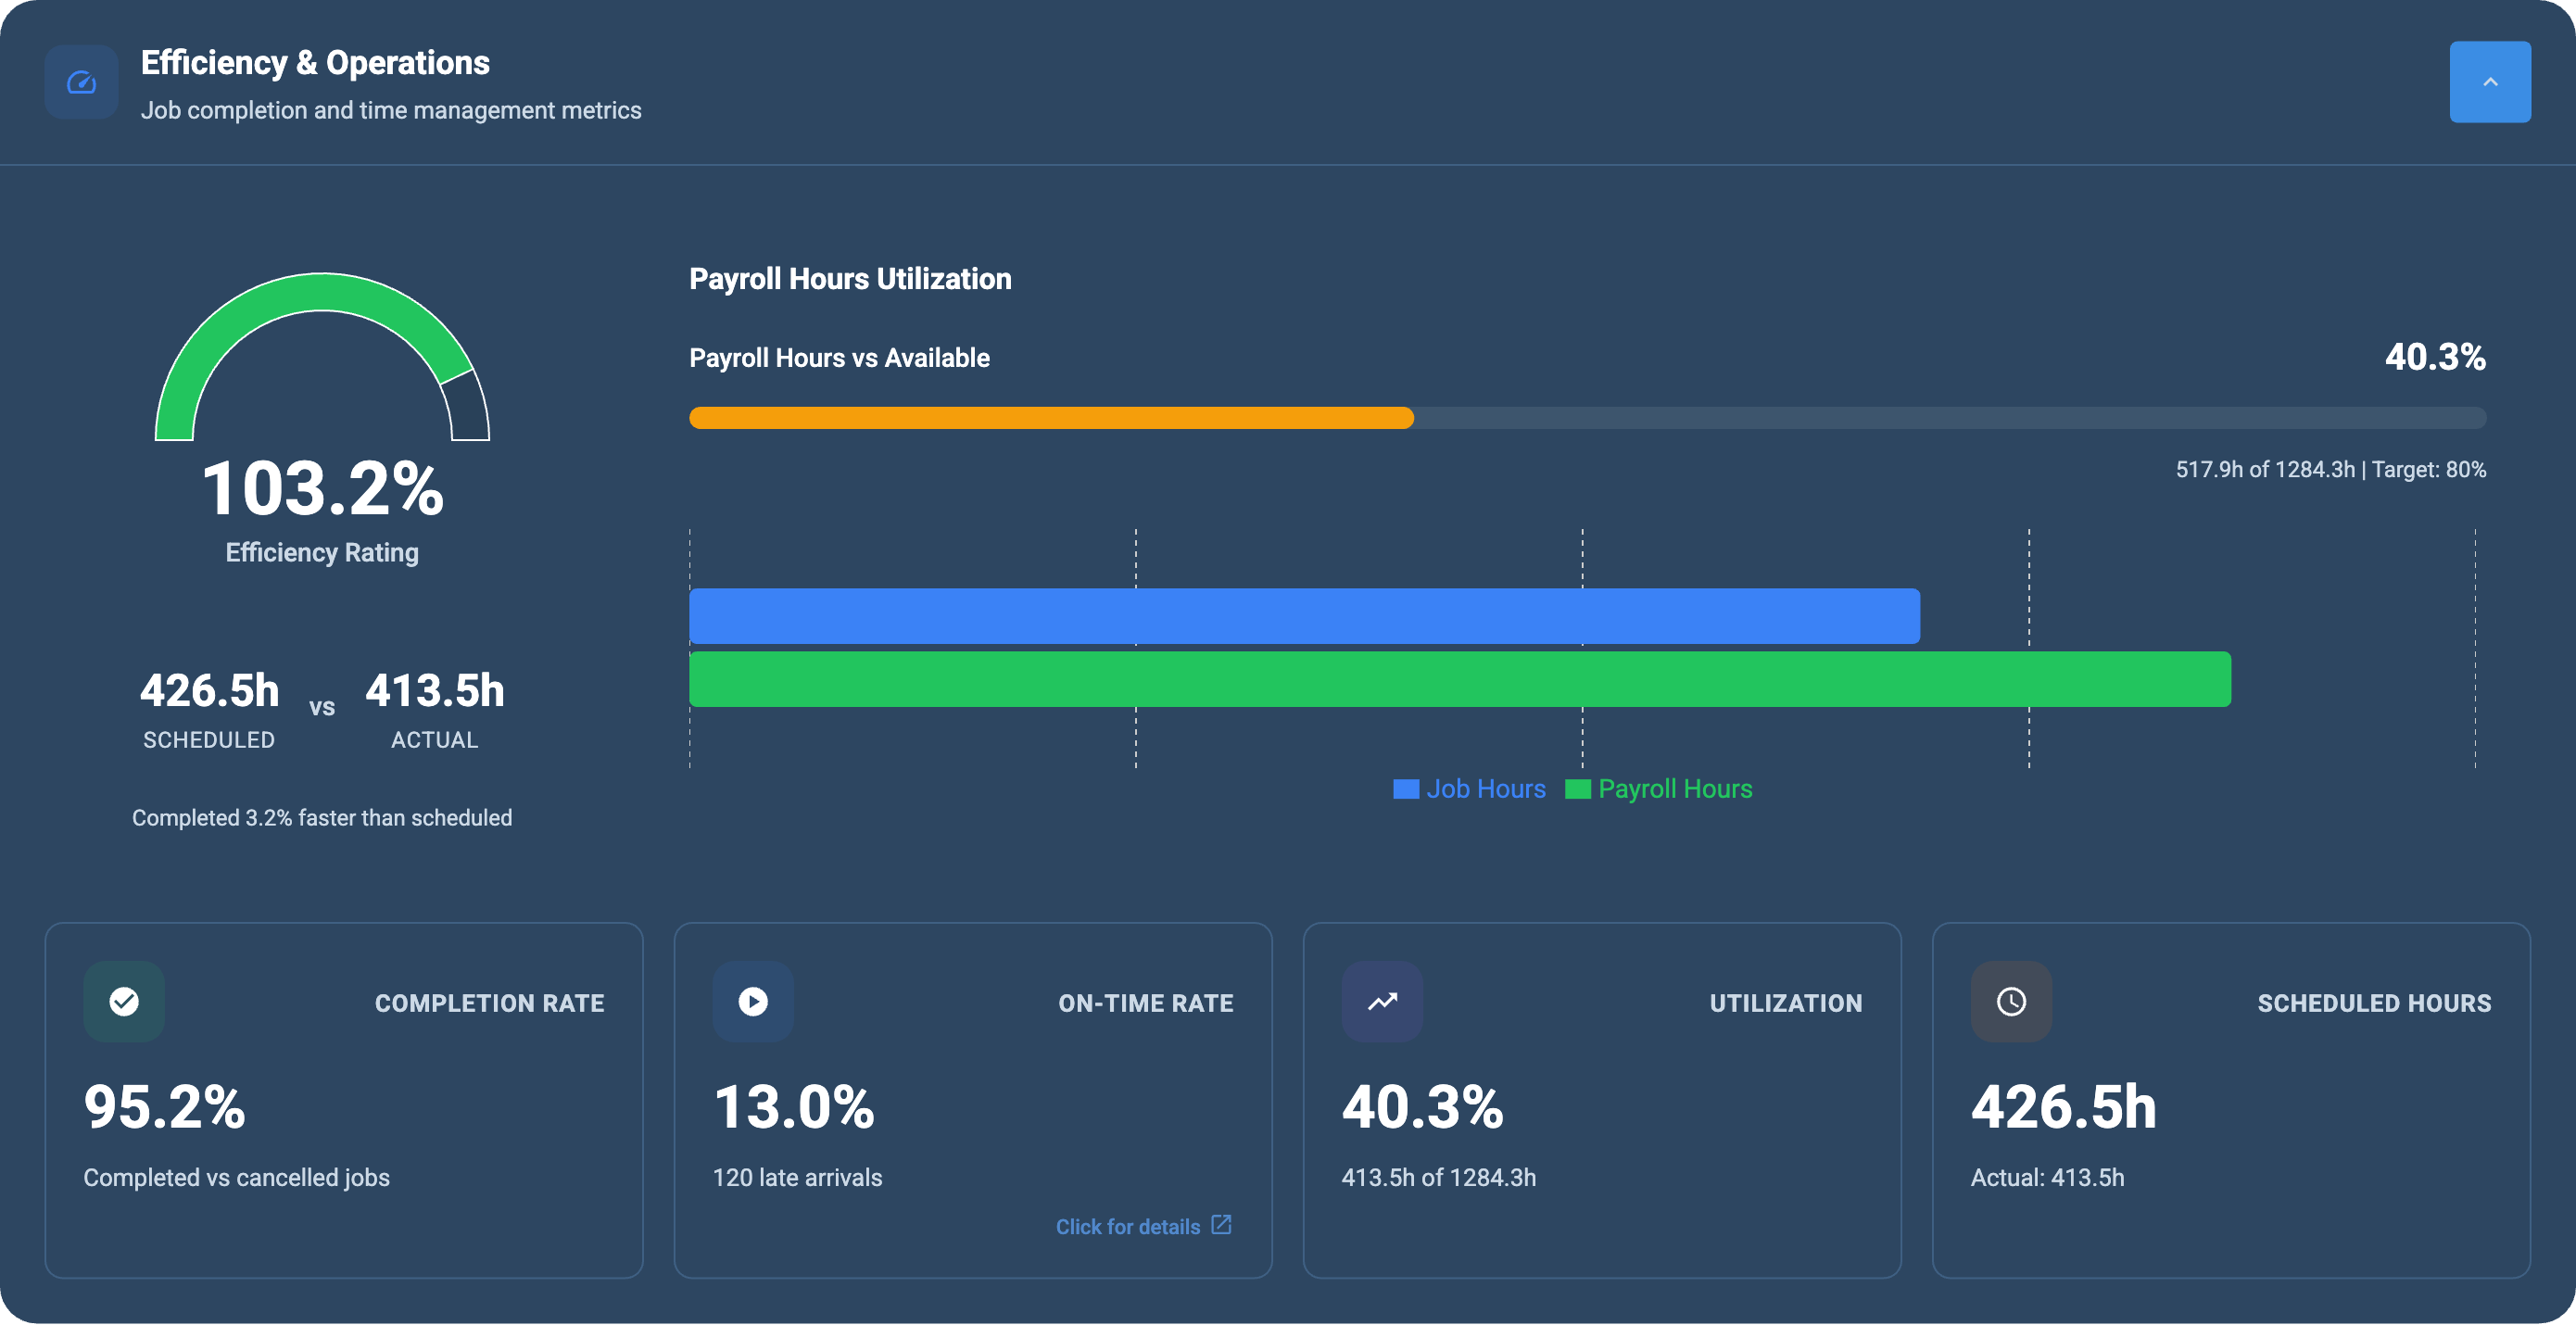Toggle visibility of the Payroll Hours series
Image resolution: width=2576 pixels, height=1325 pixels.
tap(1660, 789)
